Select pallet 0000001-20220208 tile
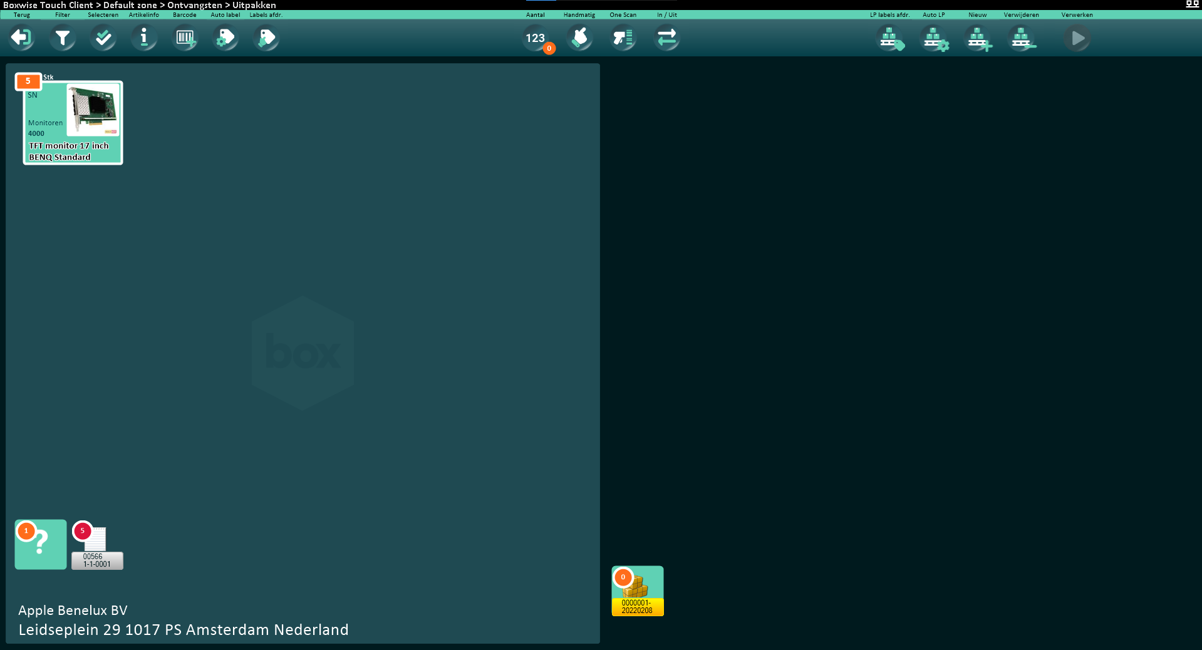The width and height of the screenshot is (1202, 650). coord(638,591)
